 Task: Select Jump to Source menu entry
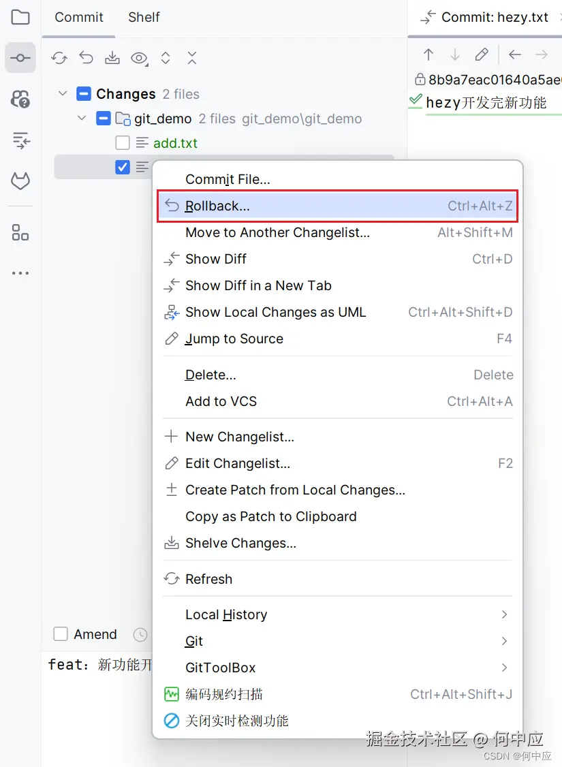point(337,339)
